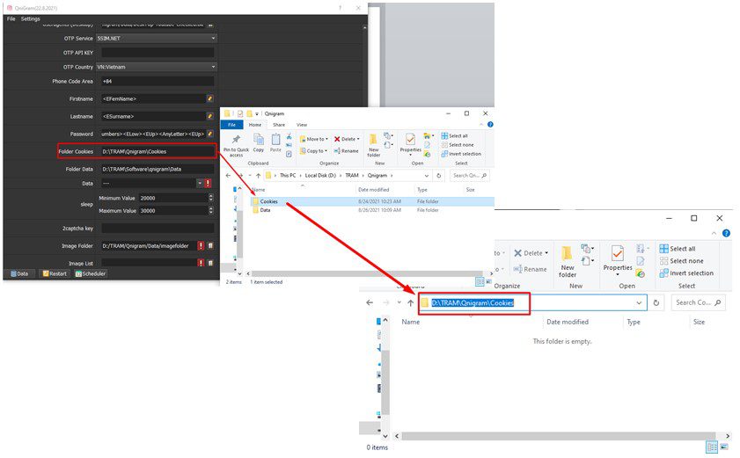Expand address bar dropdown in Cookies window

point(639,302)
